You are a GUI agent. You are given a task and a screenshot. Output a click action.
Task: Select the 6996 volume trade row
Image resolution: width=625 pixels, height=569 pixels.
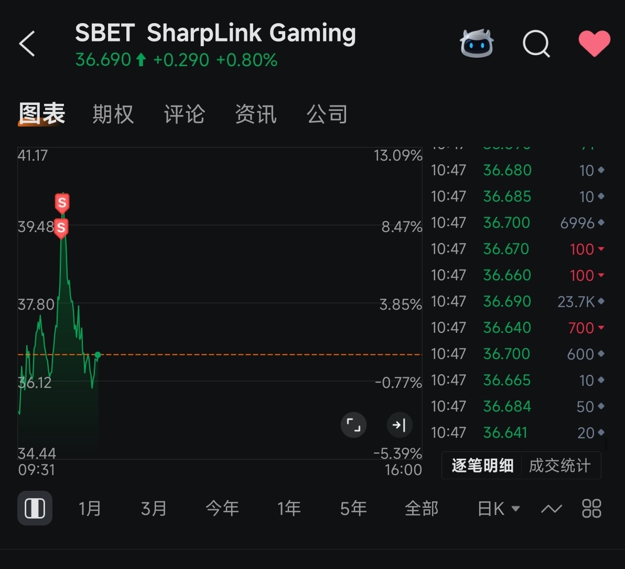(x=518, y=223)
